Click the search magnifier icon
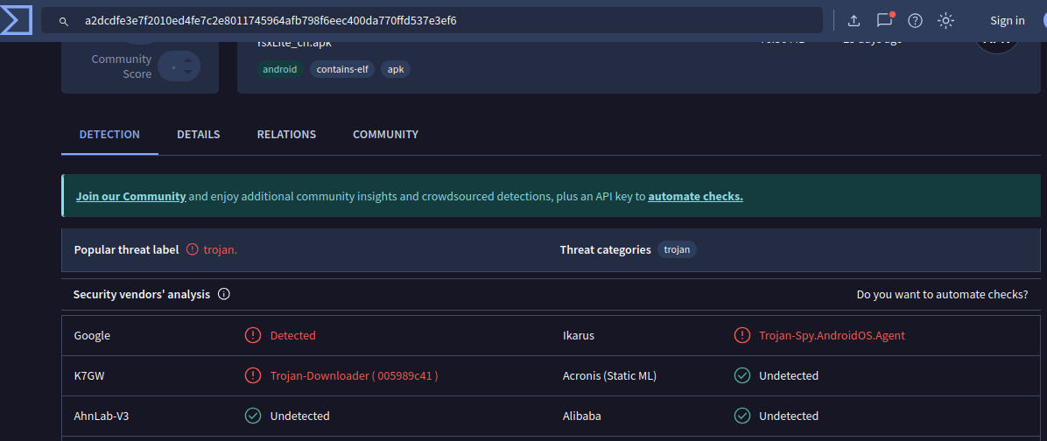1047x441 pixels. pos(64,20)
